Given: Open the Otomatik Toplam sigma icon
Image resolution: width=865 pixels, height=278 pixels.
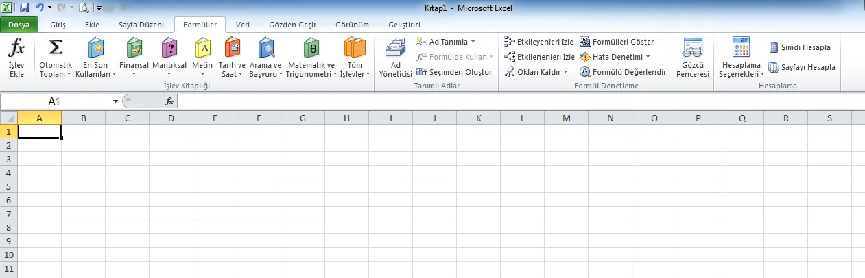Looking at the screenshot, I should 56,49.
